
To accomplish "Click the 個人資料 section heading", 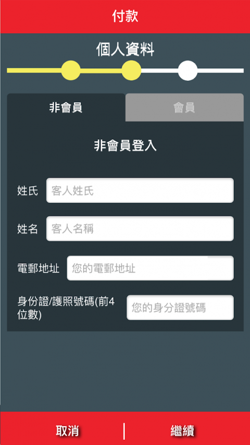I will point(125,50).
